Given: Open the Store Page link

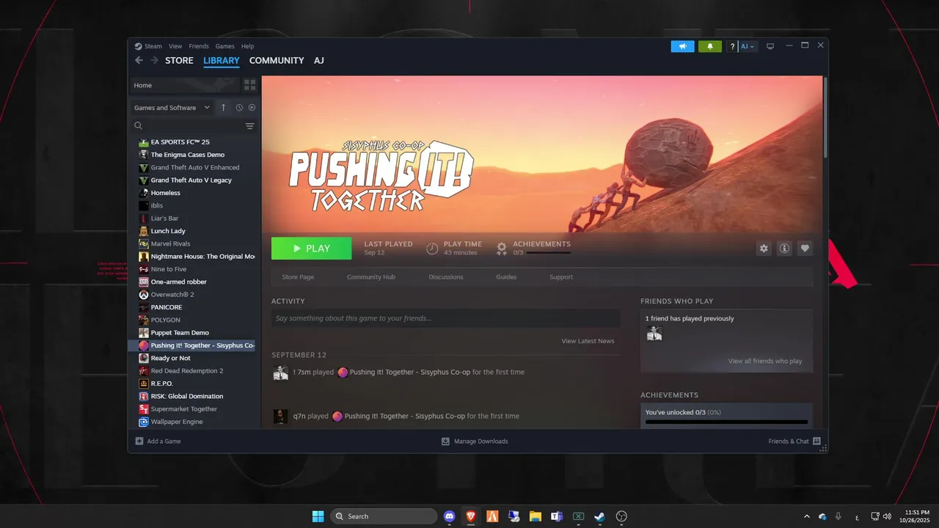Looking at the screenshot, I should point(298,277).
